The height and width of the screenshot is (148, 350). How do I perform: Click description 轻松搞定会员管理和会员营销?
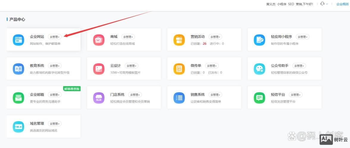[x=130, y=102]
